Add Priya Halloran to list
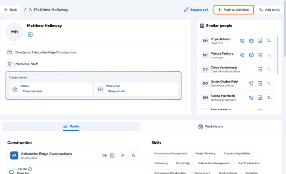 [x=269, y=41]
